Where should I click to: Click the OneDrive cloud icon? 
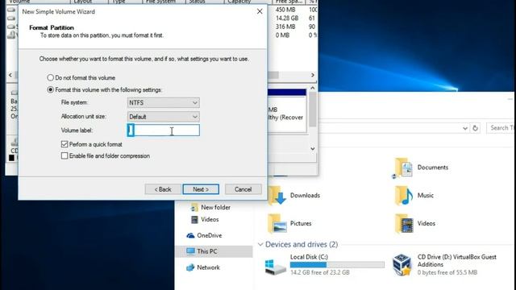point(190,235)
